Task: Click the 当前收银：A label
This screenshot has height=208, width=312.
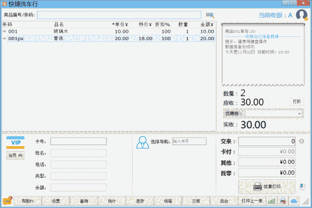Action: coord(276,15)
